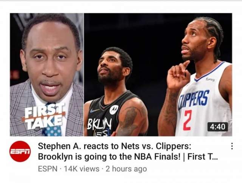Click the 2 hours ago timestamp
242x183 pixels.
[126, 169]
